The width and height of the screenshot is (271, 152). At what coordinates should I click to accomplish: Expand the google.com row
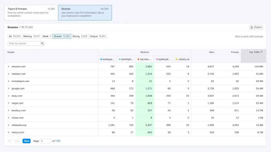point(8,88)
